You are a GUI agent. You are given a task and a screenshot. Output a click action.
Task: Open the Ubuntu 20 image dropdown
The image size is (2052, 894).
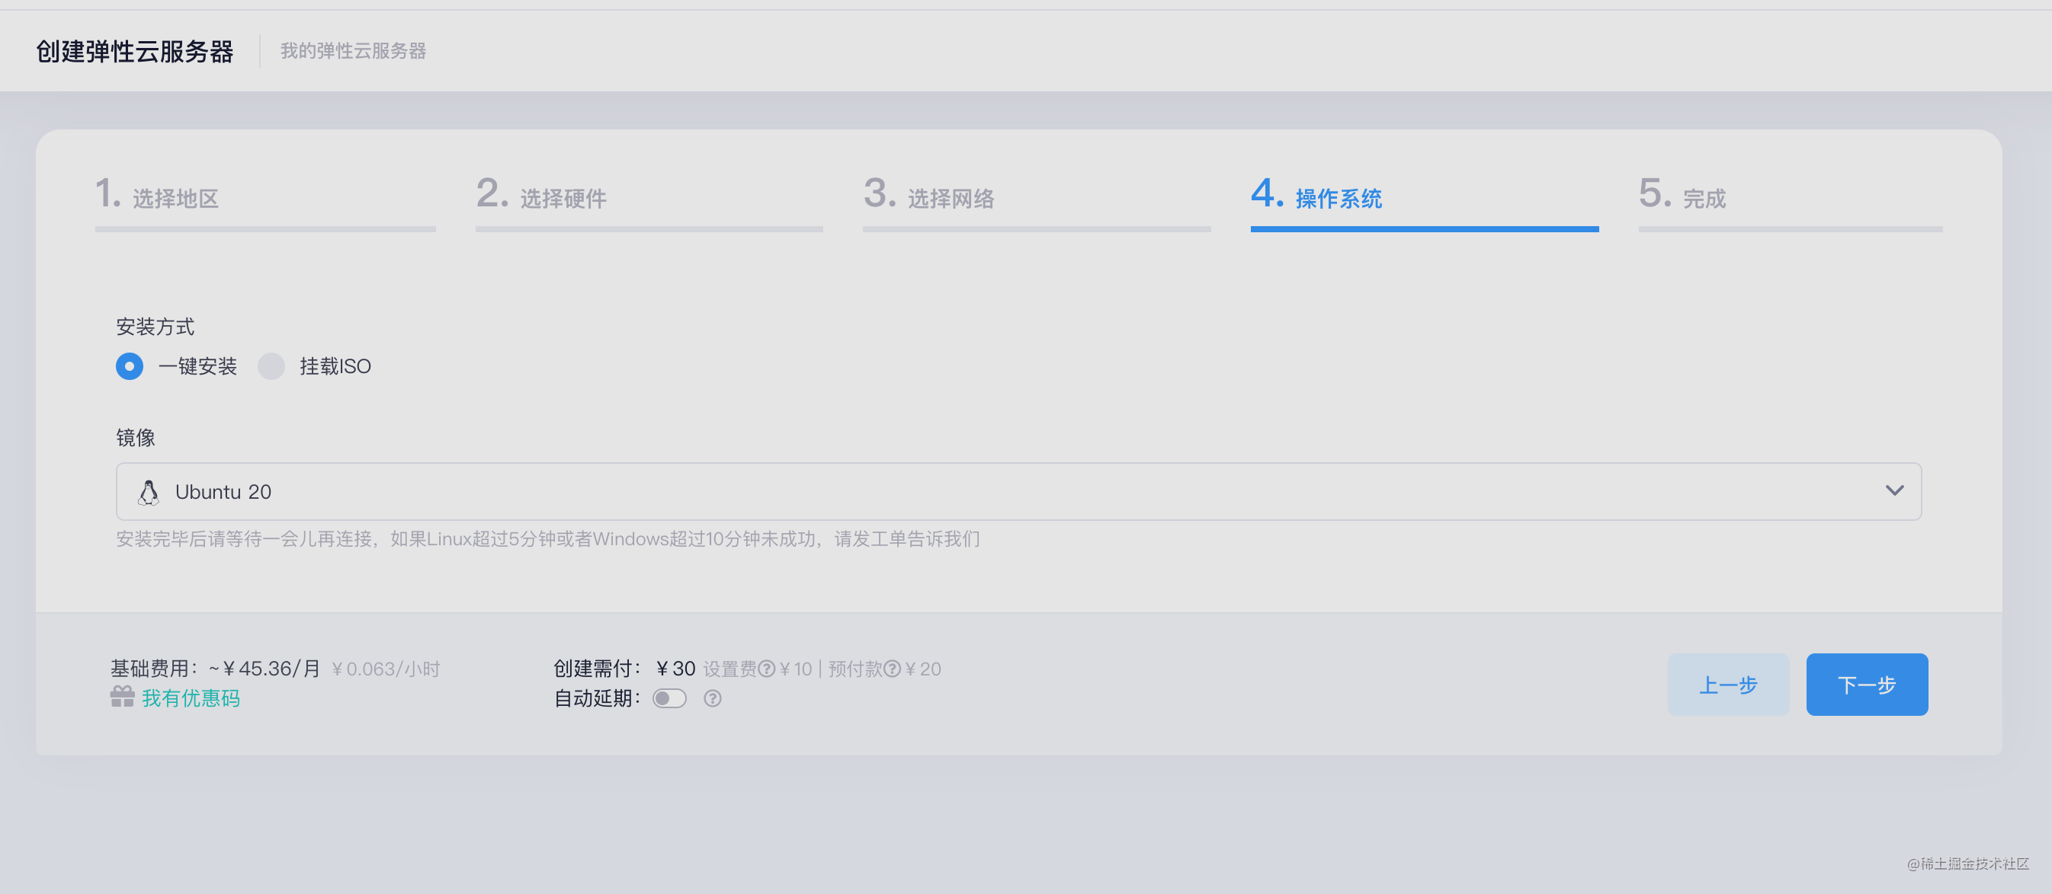(1019, 492)
